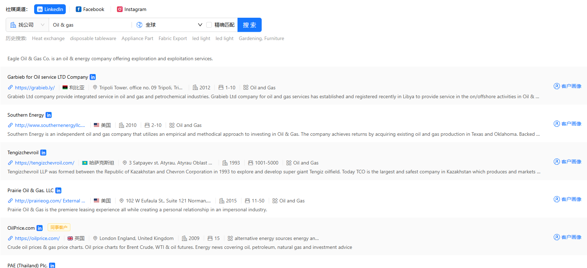Screen dimensions: 587x268
Task: Open the 全球 region dropdown
Action: point(169,25)
